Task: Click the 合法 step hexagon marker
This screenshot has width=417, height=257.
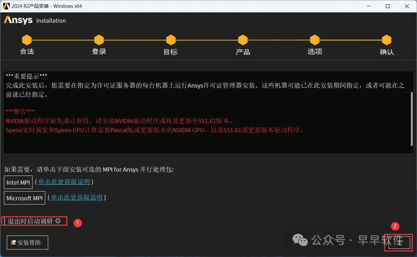Action: (x=27, y=40)
